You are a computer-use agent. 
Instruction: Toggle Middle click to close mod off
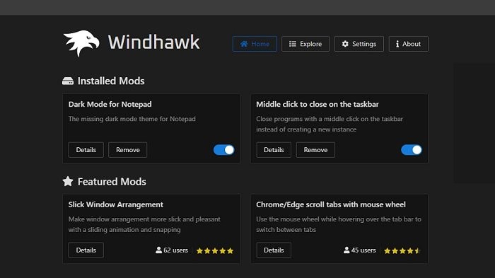pyautogui.click(x=412, y=150)
